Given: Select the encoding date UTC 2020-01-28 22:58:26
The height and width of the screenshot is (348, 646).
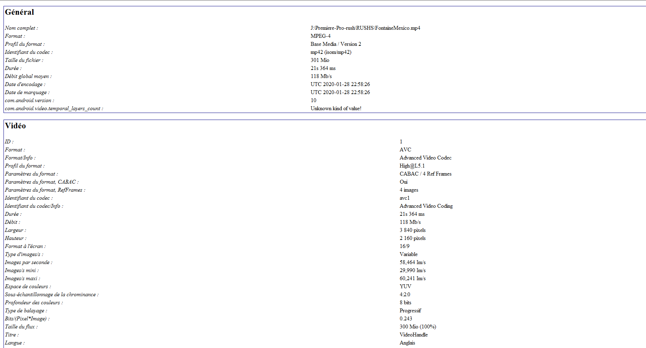Looking at the screenshot, I should coord(340,84).
